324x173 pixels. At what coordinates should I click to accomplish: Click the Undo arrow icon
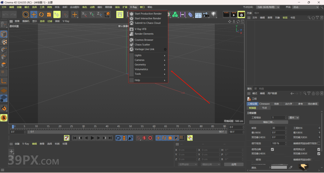6,14
